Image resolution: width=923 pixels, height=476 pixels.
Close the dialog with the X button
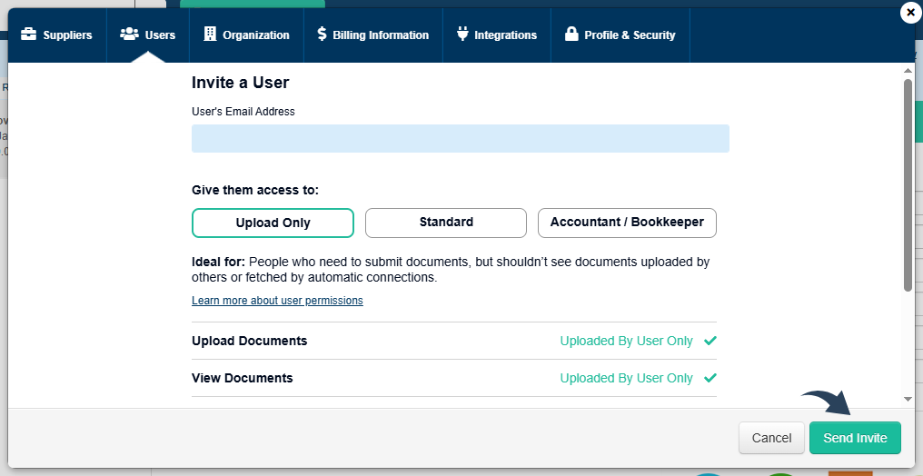click(910, 13)
